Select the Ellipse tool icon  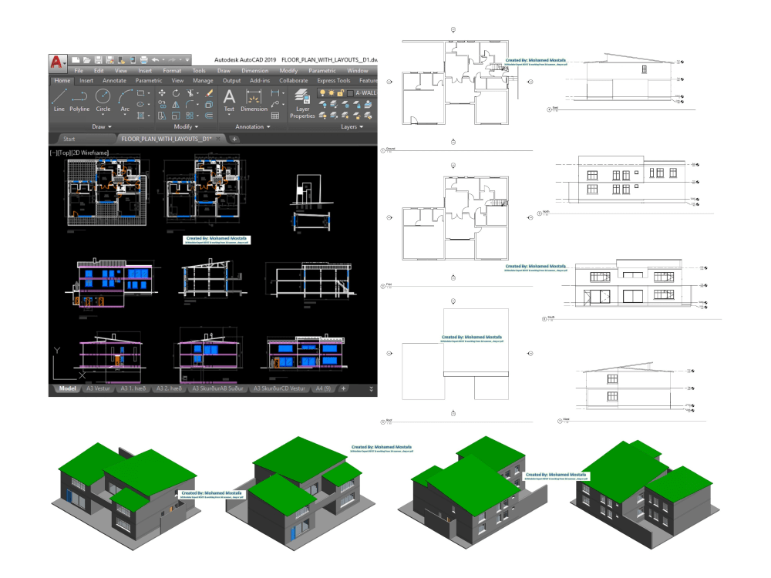click(140, 104)
